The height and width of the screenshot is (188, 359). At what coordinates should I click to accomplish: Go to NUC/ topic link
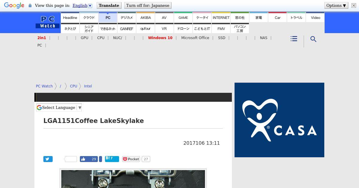point(118,38)
